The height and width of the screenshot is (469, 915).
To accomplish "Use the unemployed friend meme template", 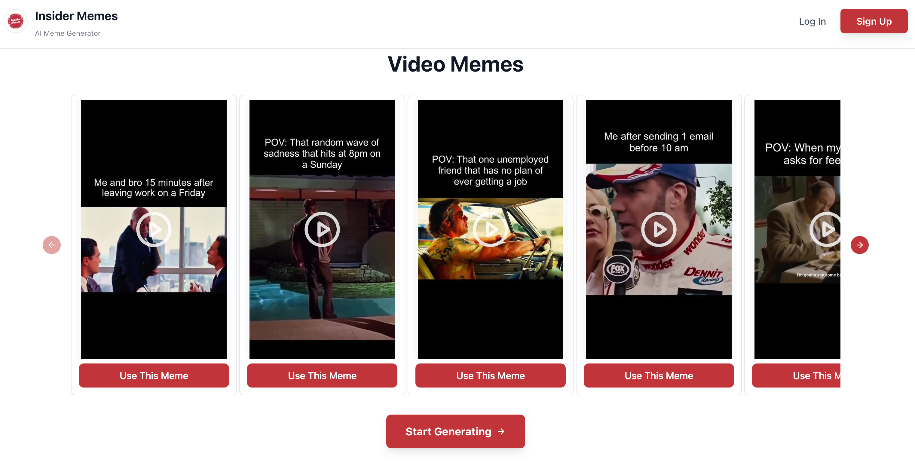I will tap(490, 375).
